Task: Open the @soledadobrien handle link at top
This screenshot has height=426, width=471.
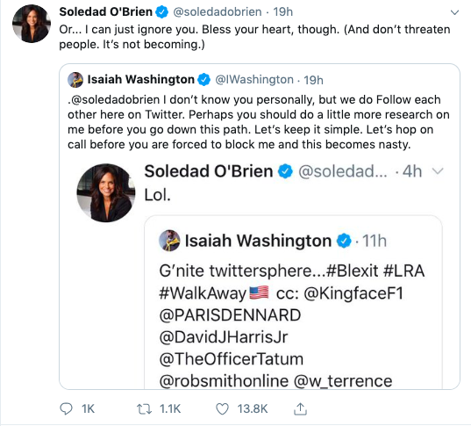Action: [x=218, y=12]
